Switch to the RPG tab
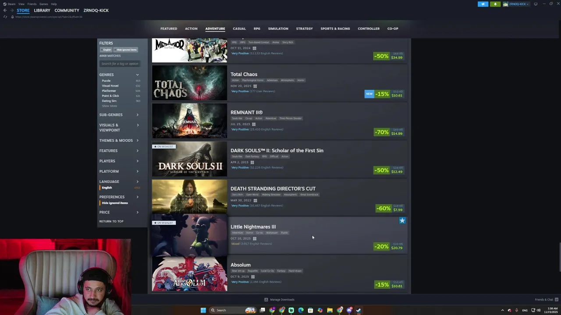 [257, 29]
